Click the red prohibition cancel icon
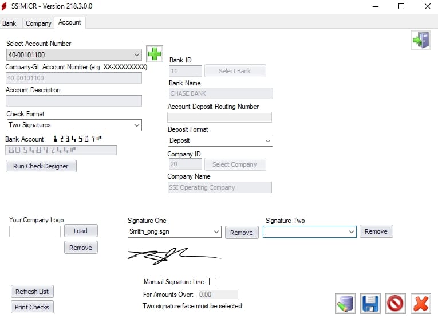The image size is (438, 318). tap(396, 304)
